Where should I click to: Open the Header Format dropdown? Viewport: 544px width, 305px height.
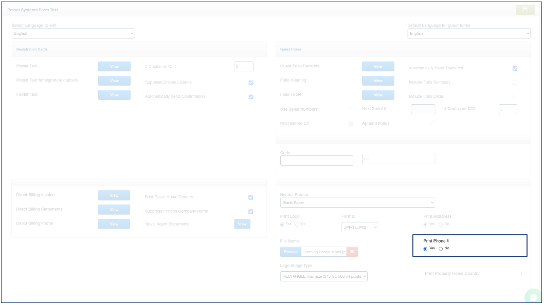(357, 202)
